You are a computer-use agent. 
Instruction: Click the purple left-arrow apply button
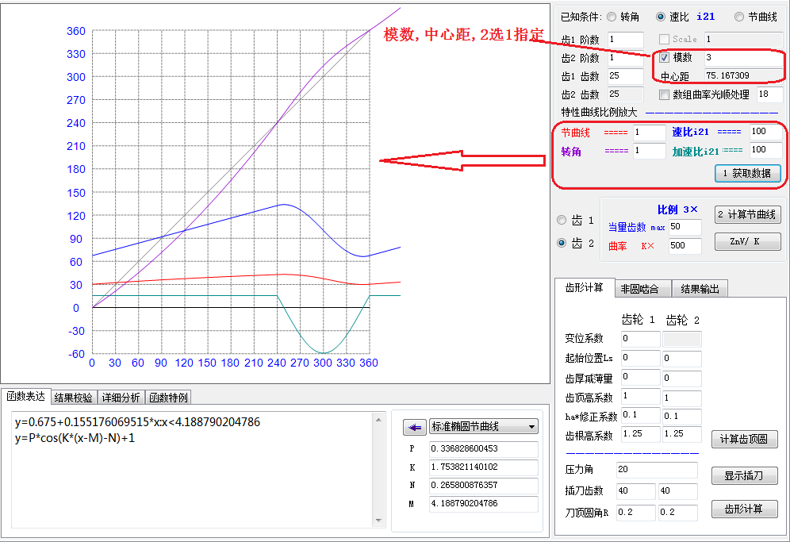[x=414, y=427]
